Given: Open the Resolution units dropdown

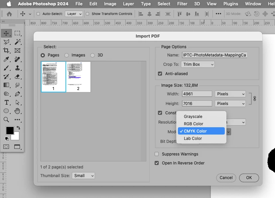Looking at the screenshot, I should 236,122.
